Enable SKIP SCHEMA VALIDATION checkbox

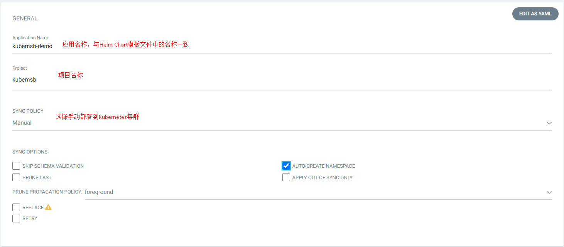click(x=16, y=166)
